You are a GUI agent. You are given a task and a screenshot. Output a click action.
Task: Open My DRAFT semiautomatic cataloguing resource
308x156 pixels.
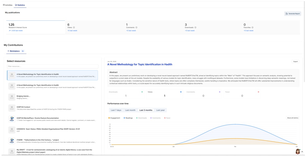53,152
